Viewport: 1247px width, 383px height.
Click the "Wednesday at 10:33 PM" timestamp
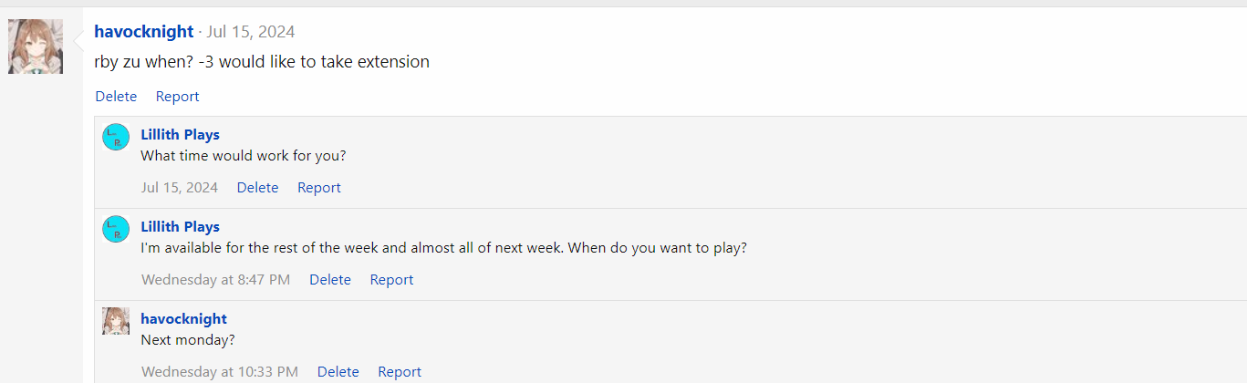tap(219, 372)
